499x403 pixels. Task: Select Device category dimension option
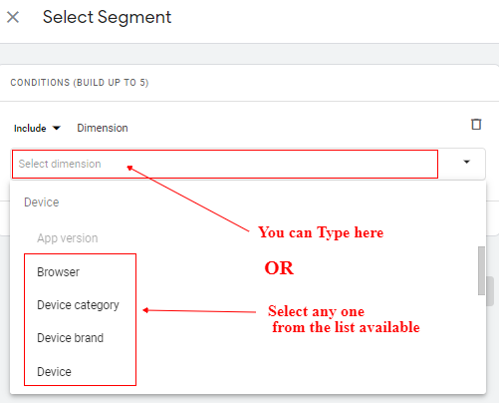point(78,305)
